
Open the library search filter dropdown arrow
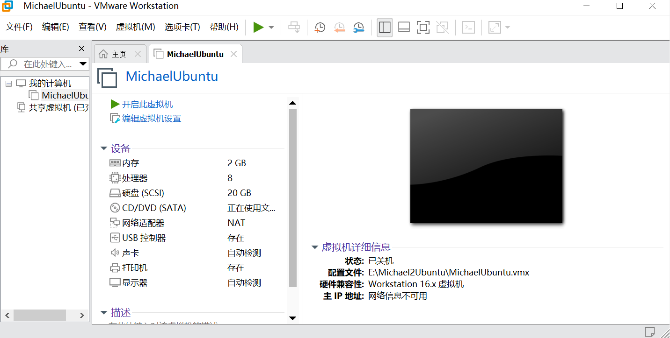(83, 64)
